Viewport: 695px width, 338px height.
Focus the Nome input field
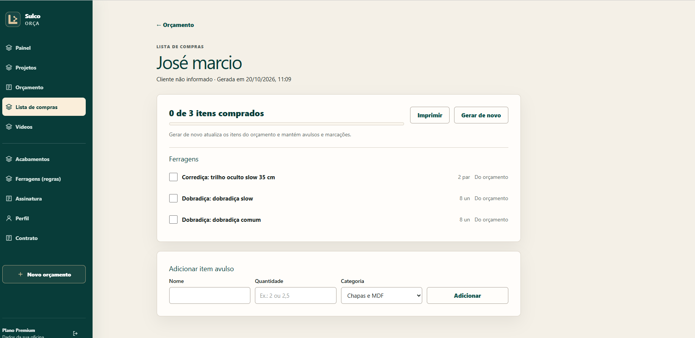click(210, 295)
